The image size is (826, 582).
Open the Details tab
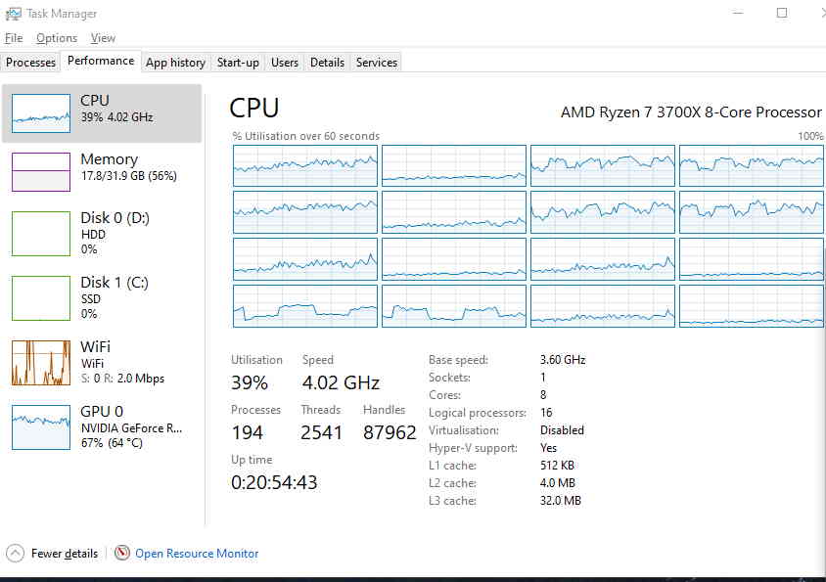(327, 63)
